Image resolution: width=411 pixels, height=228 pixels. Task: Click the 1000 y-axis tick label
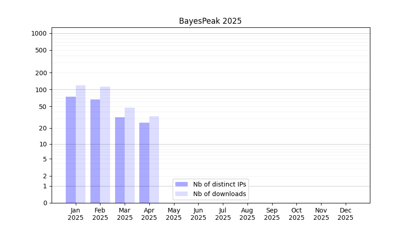[x=39, y=33]
